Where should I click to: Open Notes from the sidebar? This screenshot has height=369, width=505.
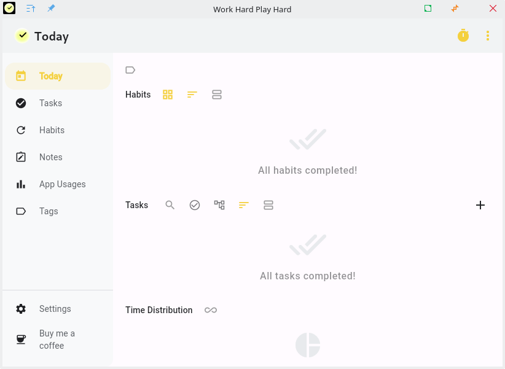(50, 157)
